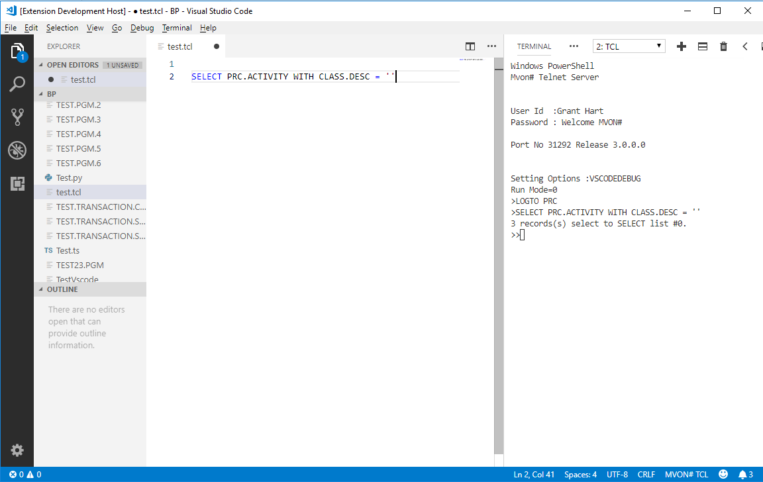Select the TERMINAL panel tab
The width and height of the screenshot is (763, 482).
click(x=534, y=46)
